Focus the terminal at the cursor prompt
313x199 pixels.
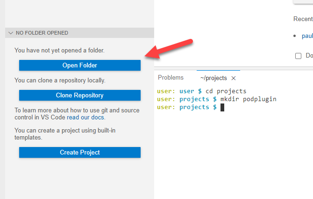222,107
